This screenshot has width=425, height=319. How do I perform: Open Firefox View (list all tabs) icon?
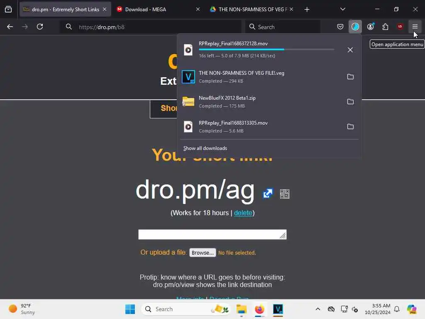pos(8,9)
